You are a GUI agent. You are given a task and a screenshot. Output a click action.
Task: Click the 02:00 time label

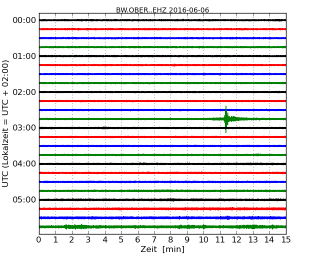(24, 92)
